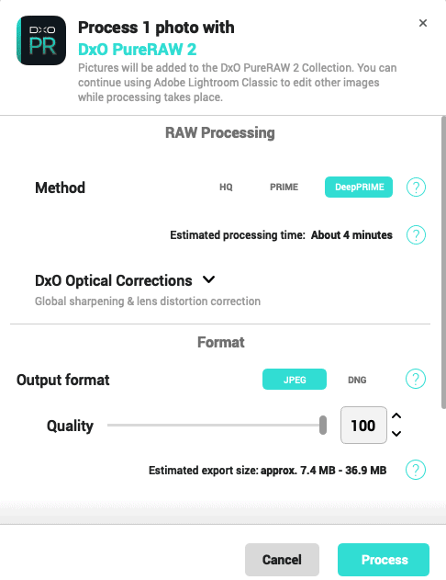Increase quality with the up arrow
Image resolution: width=446 pixels, height=580 pixels.
click(x=396, y=415)
